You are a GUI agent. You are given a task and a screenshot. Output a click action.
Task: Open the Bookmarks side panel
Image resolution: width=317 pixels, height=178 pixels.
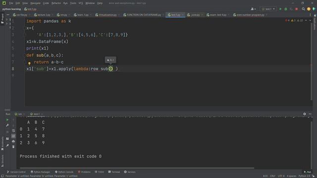tap(2, 143)
